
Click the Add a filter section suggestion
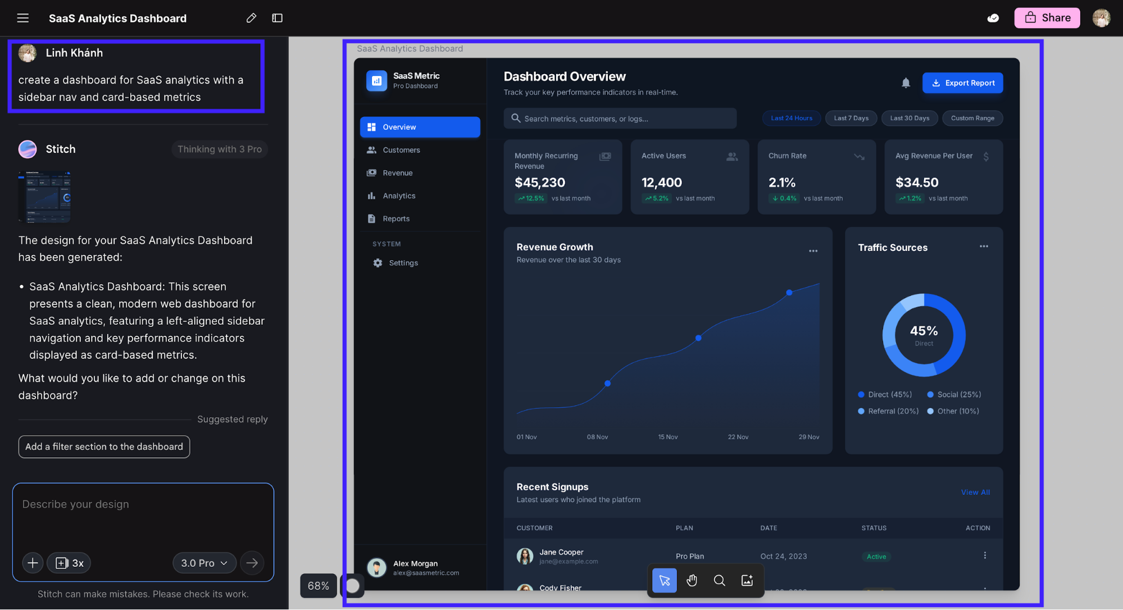click(104, 447)
